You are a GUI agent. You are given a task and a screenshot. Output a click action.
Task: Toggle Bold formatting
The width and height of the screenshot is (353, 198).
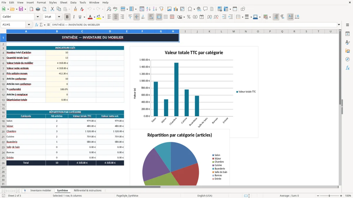[67, 17]
